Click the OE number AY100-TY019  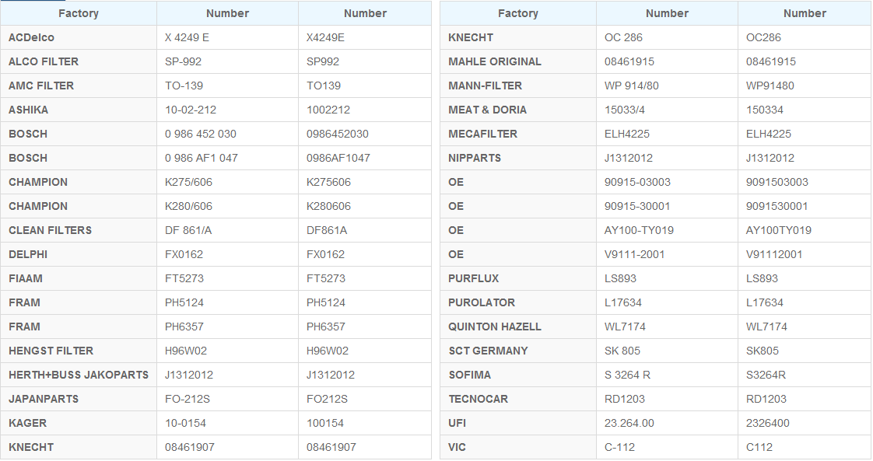tap(639, 230)
